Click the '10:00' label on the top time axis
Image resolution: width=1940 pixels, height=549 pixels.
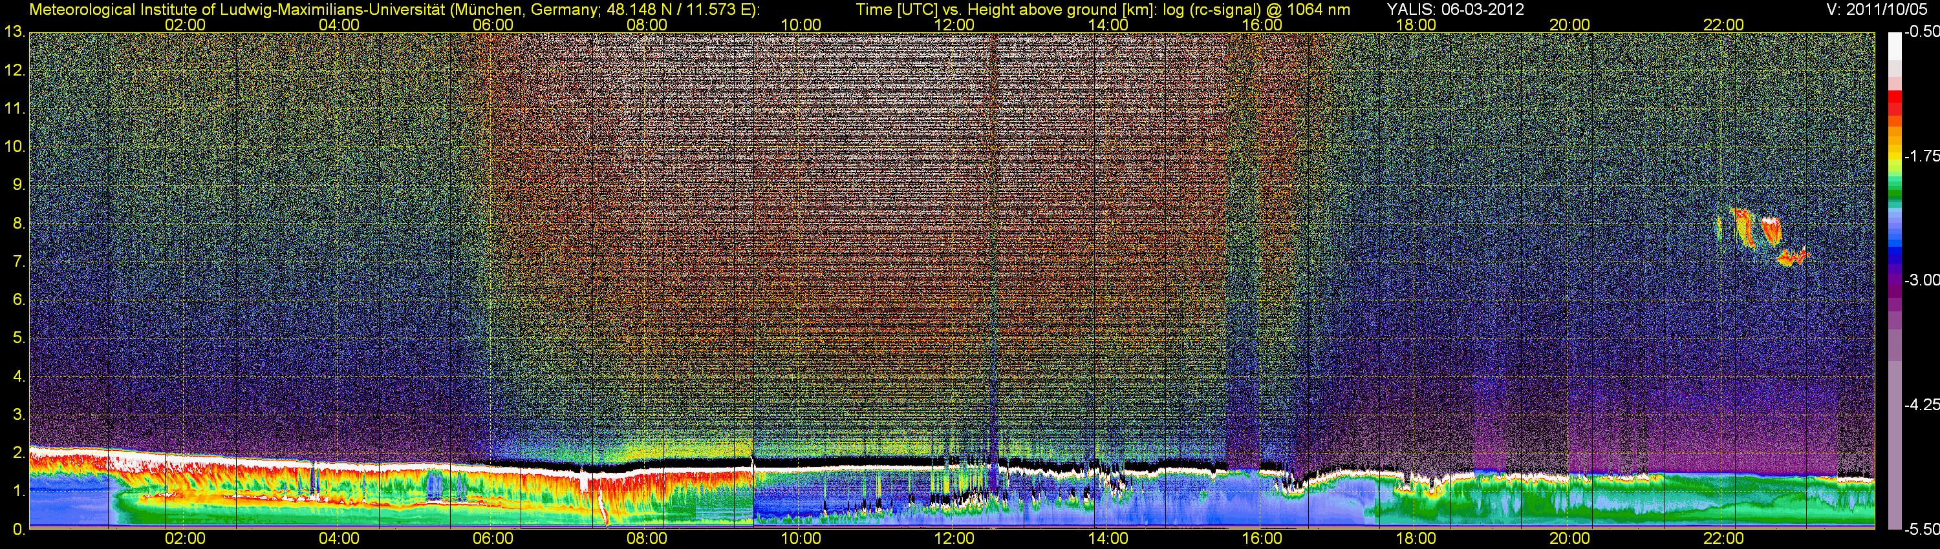point(801,25)
